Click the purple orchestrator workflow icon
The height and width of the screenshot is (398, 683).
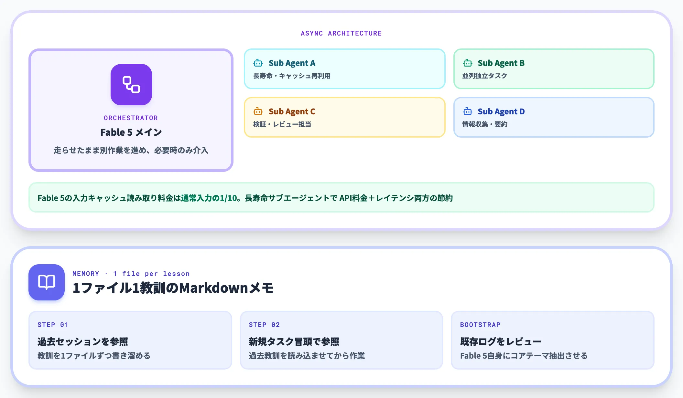pyautogui.click(x=131, y=85)
